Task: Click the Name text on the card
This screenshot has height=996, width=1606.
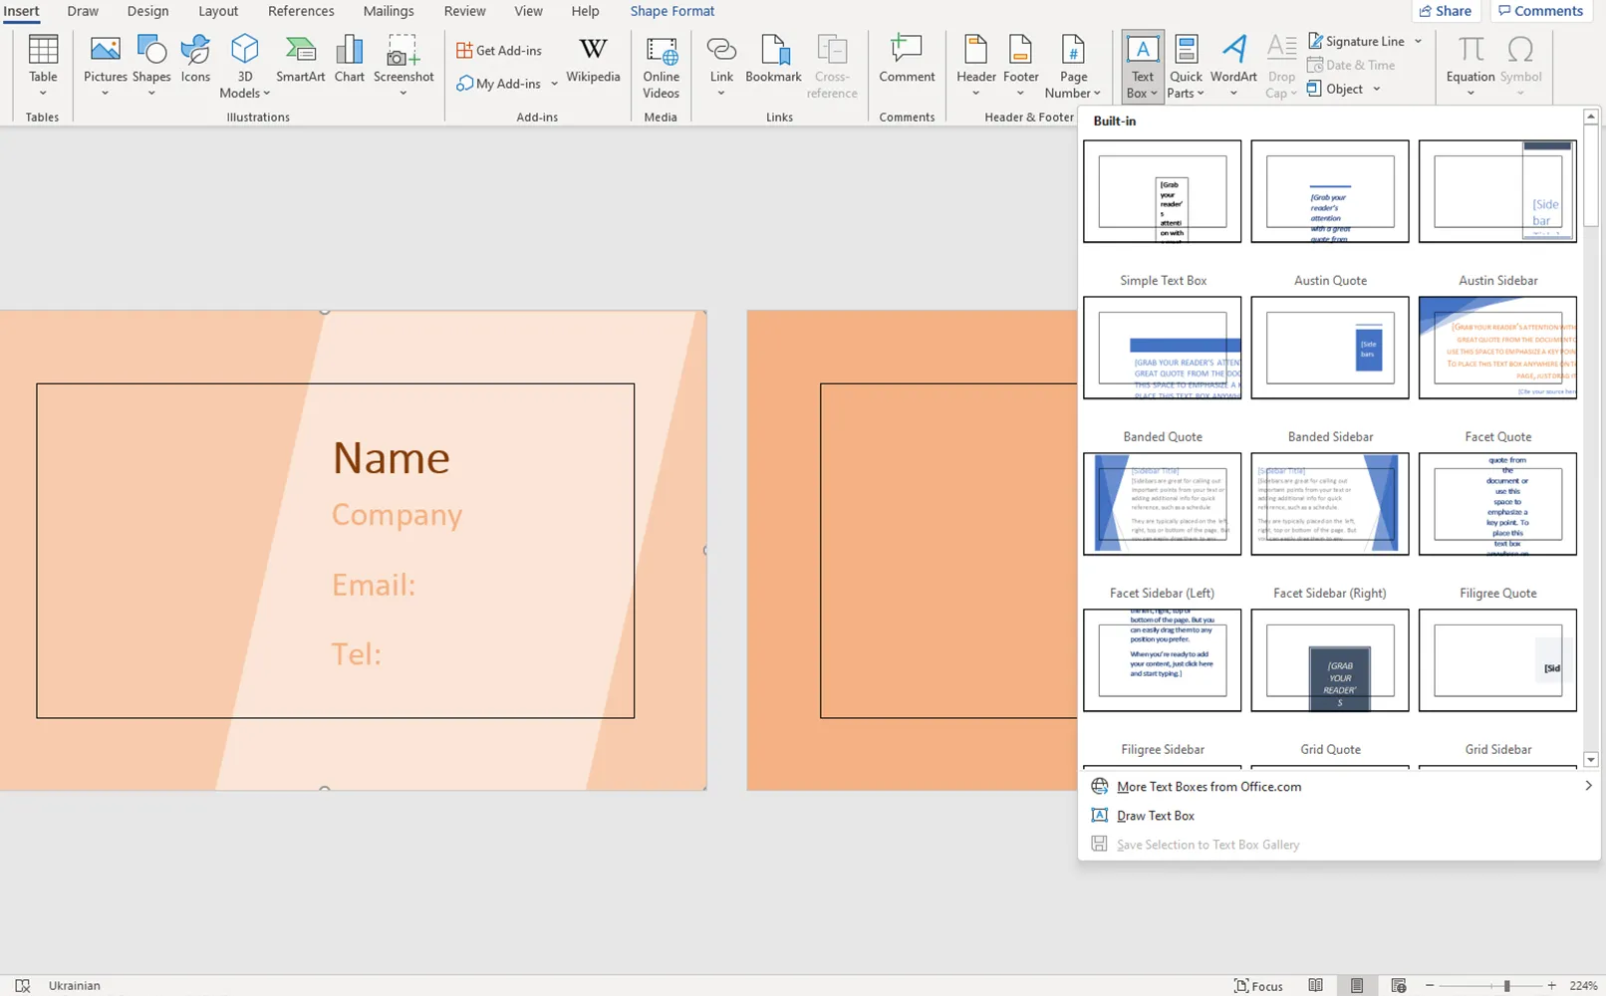Action: point(391,458)
